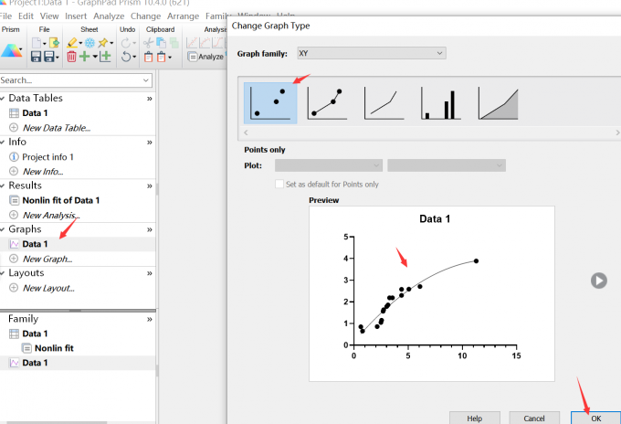This screenshot has width=621, height=424.
Task: Toggle Set as default for Points only
Action: (279, 184)
